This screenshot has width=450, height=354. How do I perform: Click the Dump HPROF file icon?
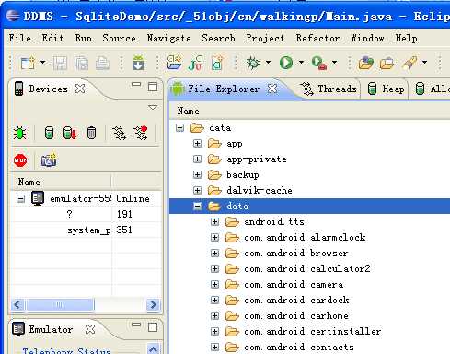(x=70, y=133)
